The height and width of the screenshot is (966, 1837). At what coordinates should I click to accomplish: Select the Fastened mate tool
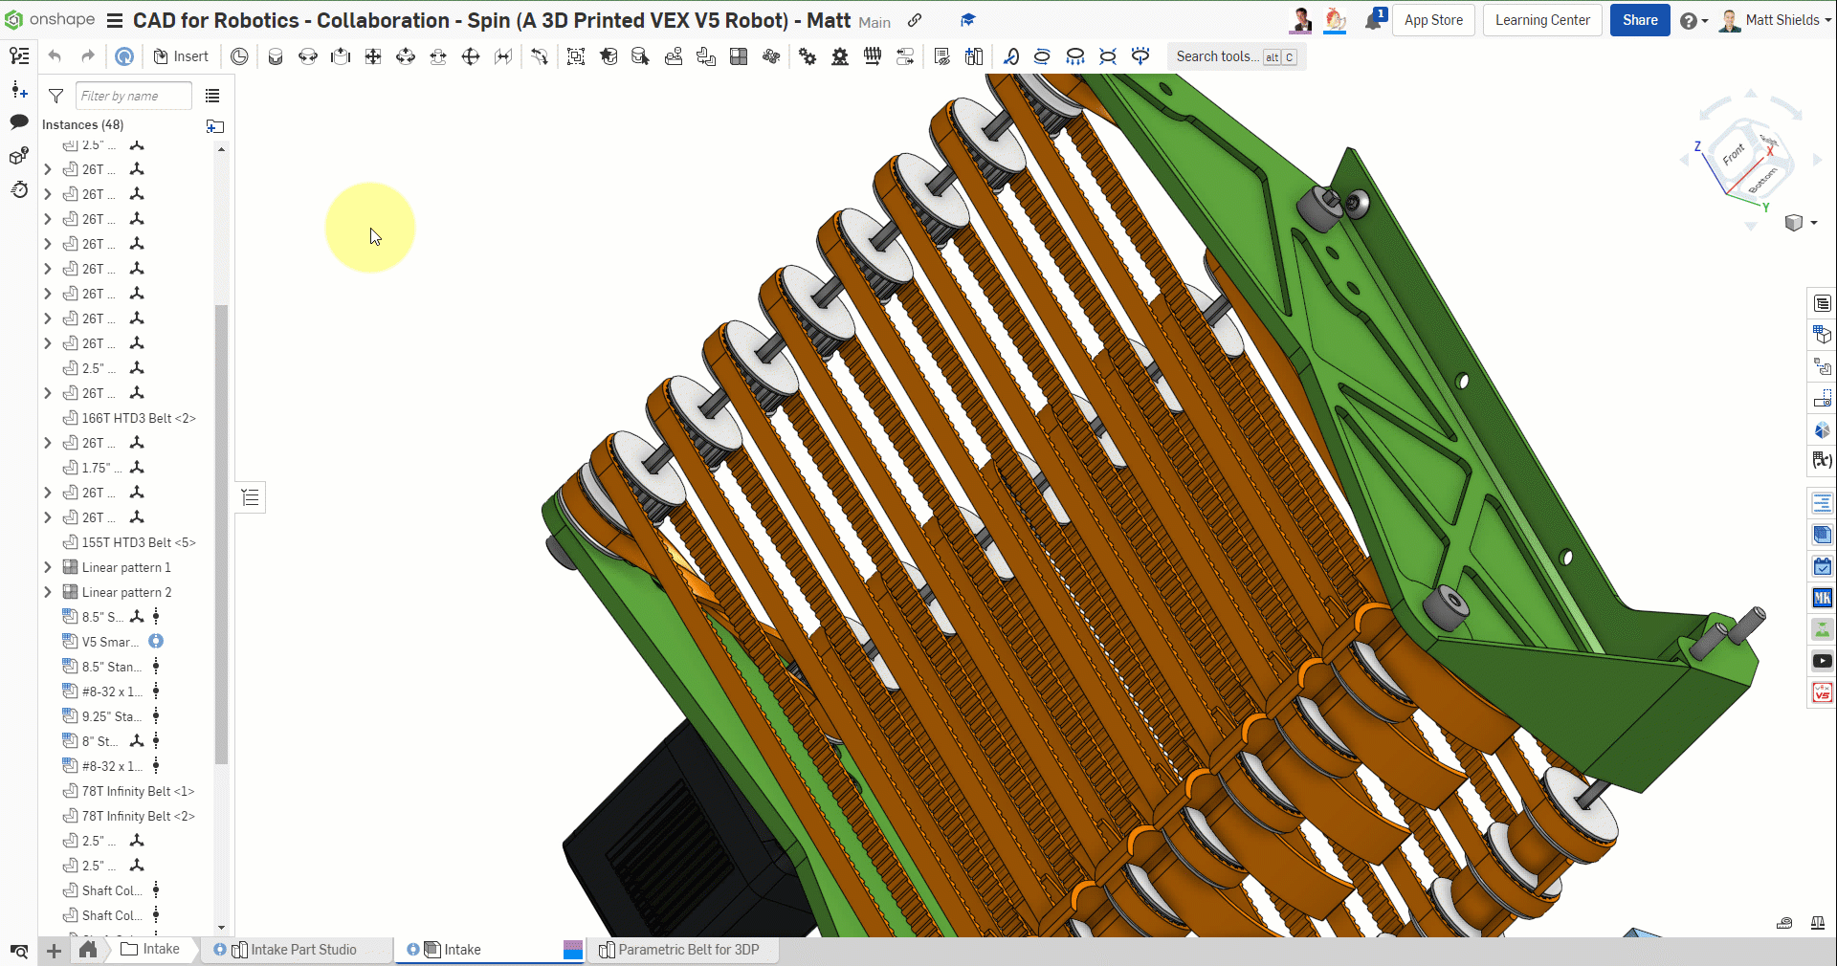276,56
